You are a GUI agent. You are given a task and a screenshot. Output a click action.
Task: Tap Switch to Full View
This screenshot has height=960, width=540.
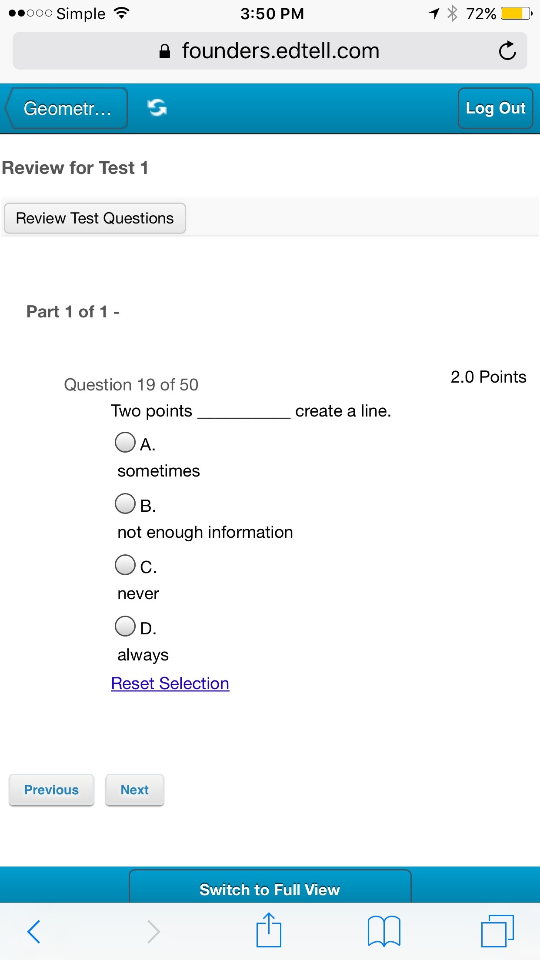point(270,889)
